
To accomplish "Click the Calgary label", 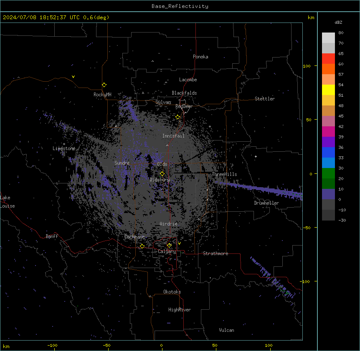I will 167,251.
